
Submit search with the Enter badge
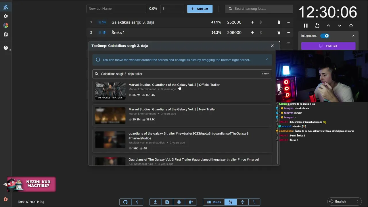(265, 74)
